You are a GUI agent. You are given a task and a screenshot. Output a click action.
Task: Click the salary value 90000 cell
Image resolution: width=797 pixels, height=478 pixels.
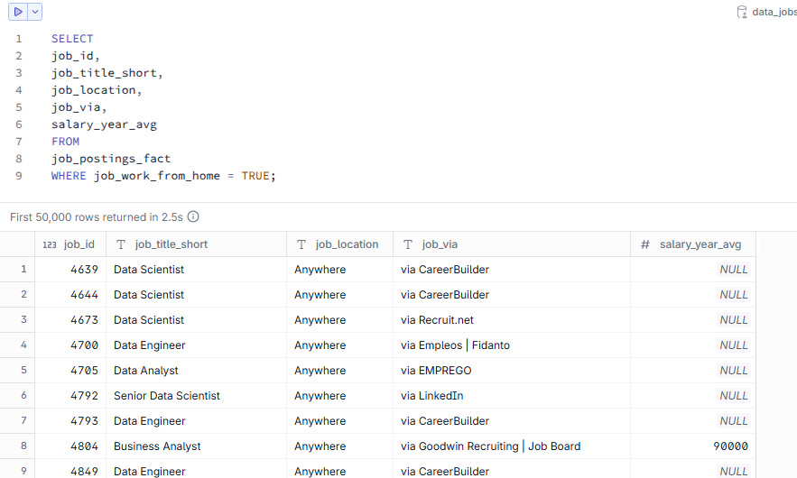coord(693,446)
